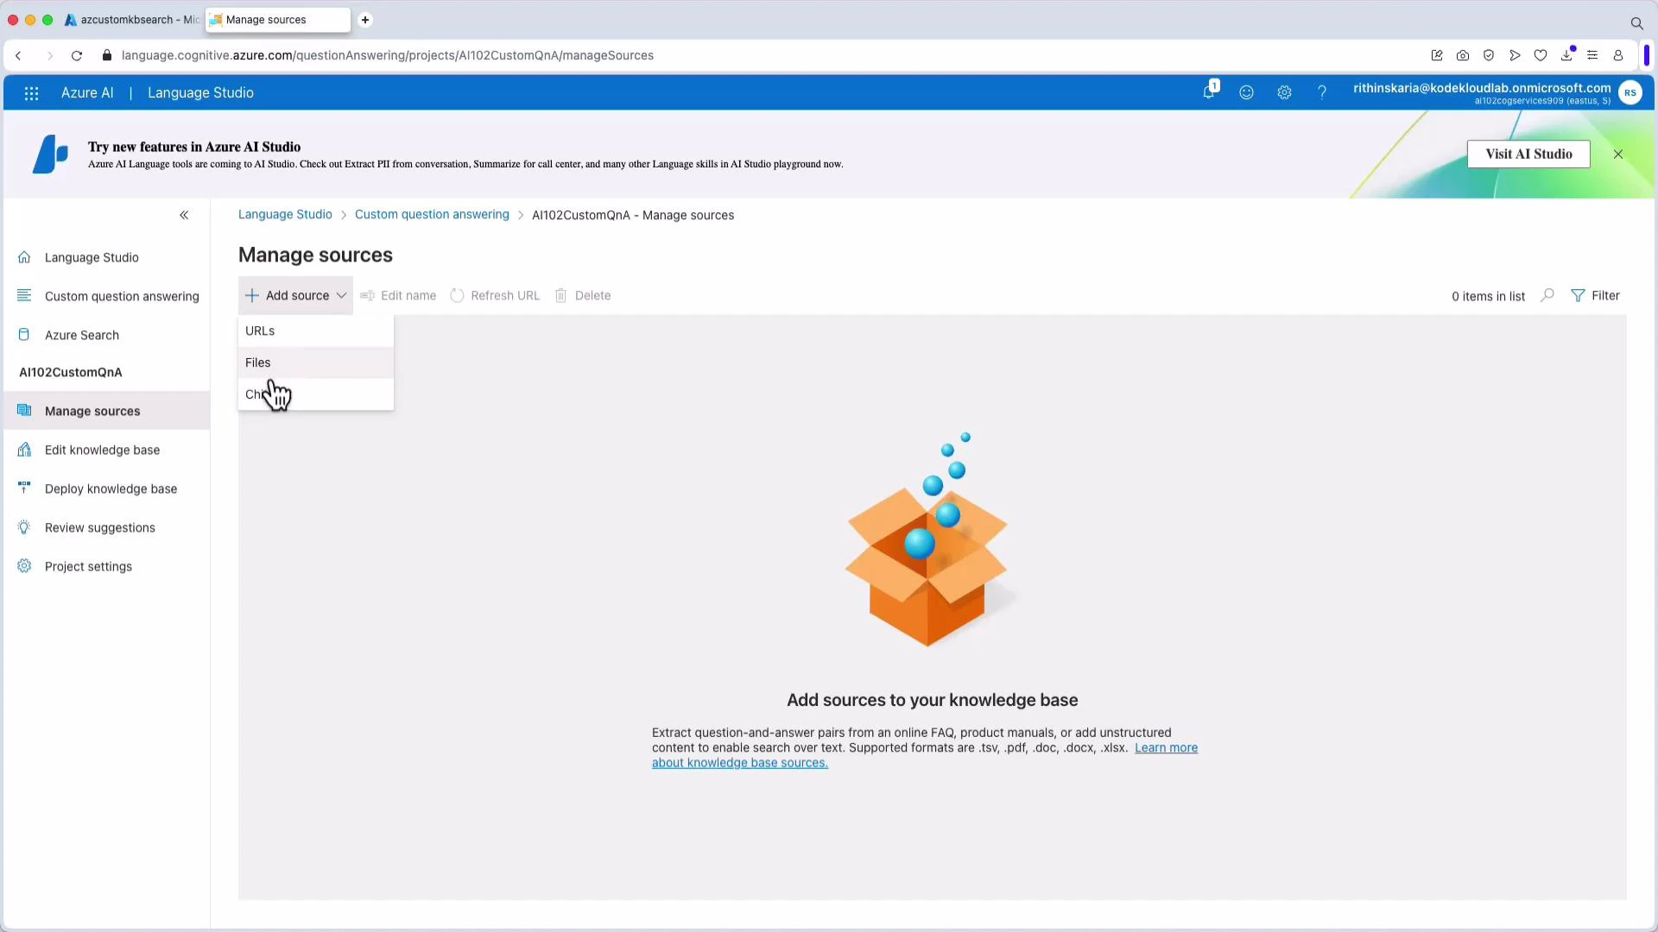Screen dimensions: 1658x932
Task: Expand the Add source dropdown
Action: tap(295, 295)
